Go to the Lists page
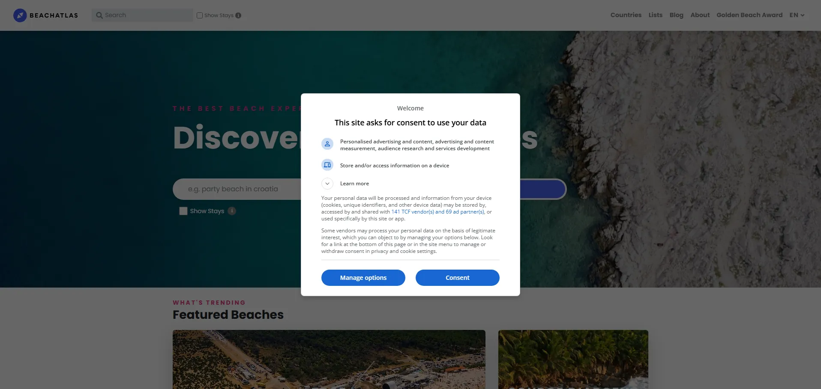 655,15
